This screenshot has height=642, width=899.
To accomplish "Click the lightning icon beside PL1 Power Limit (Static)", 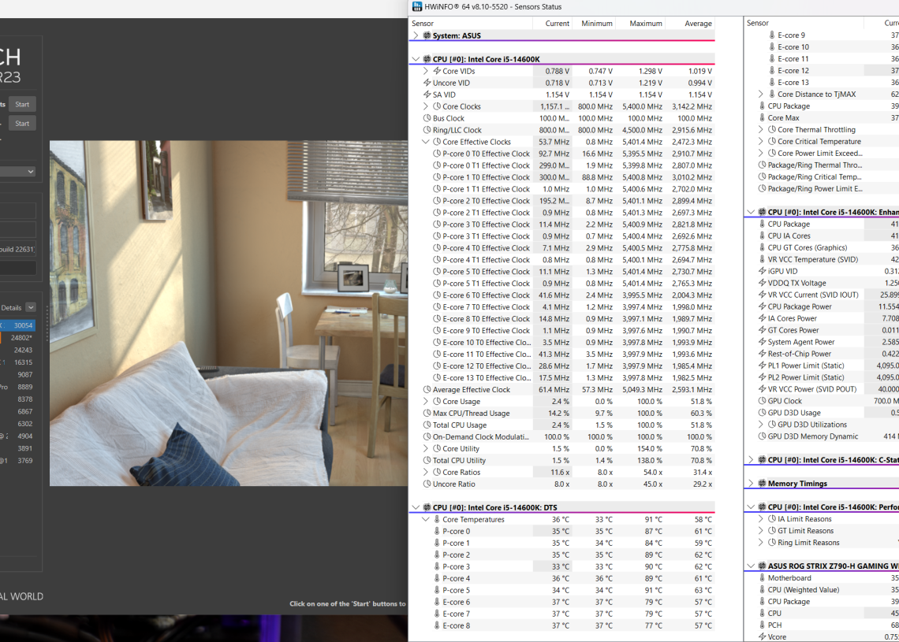I will click(x=762, y=366).
